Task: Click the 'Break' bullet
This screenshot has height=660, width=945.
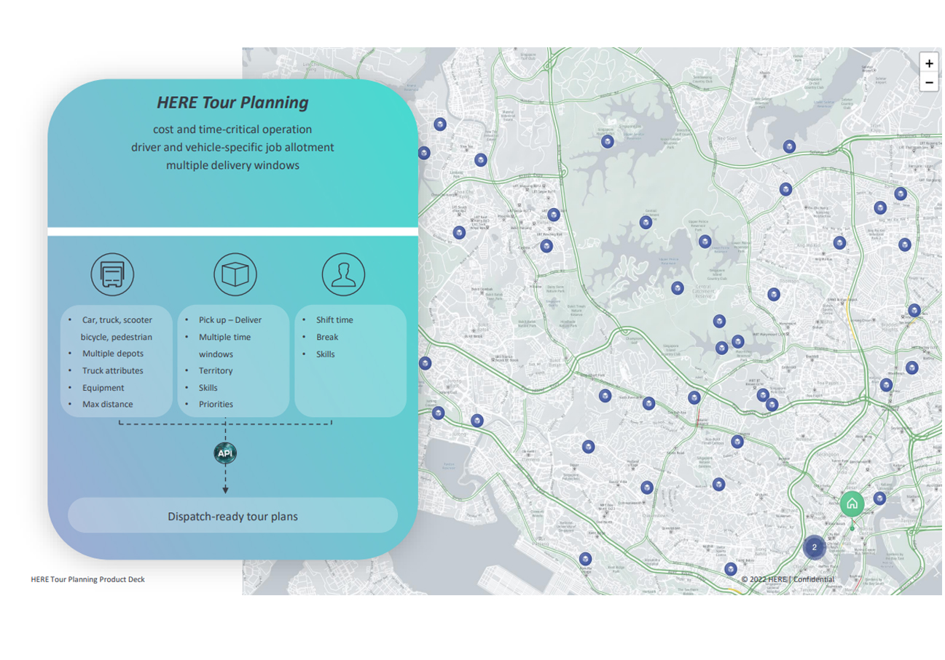Action: [x=327, y=337]
